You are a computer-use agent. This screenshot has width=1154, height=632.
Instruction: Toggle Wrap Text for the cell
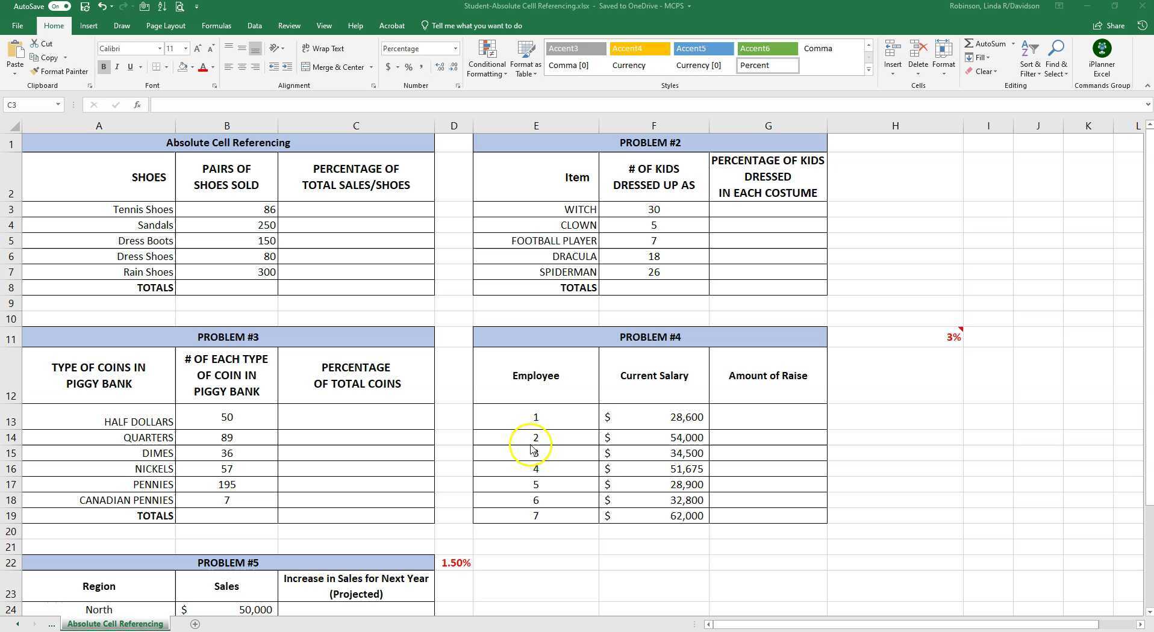(322, 49)
